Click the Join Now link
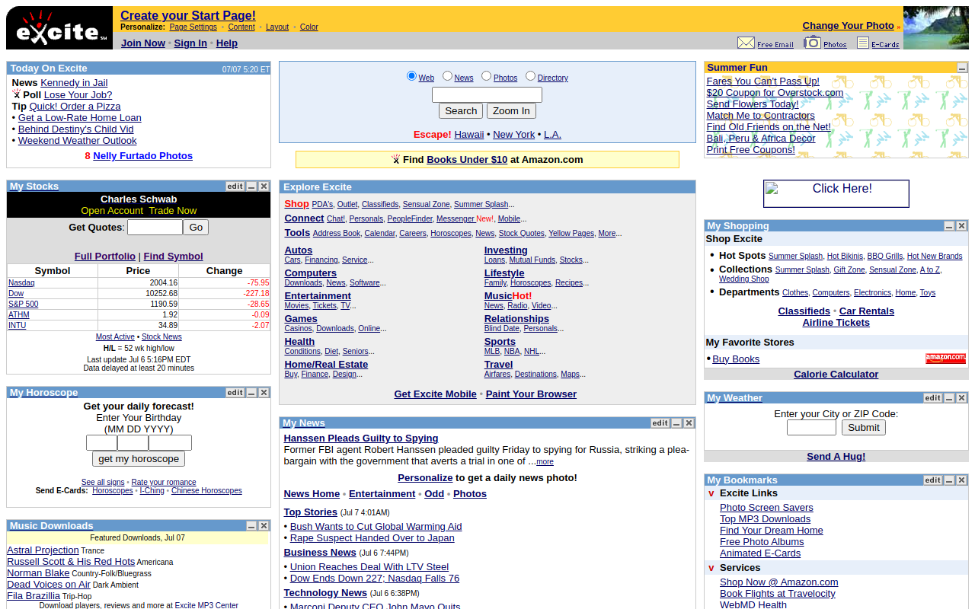Screen dimensions: 975x609 click(x=142, y=43)
